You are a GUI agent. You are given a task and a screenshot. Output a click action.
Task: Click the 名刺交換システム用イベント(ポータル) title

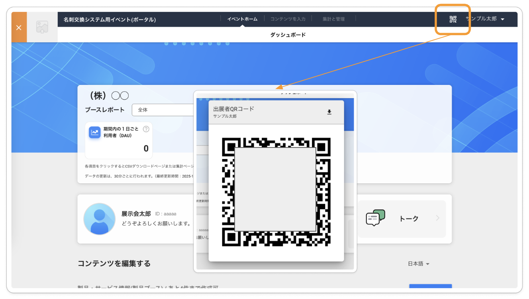tap(110, 19)
